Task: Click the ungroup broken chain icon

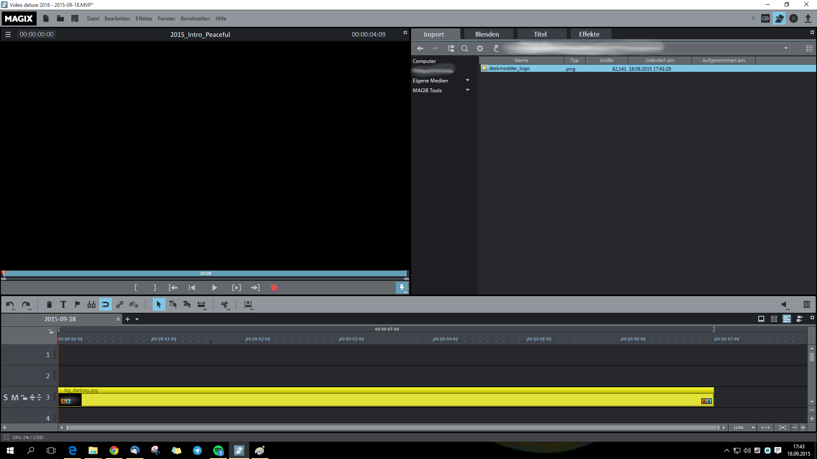Action: pyautogui.click(x=134, y=304)
